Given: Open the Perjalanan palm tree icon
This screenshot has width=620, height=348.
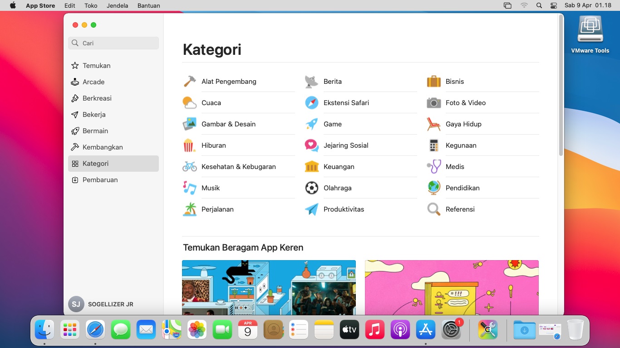Looking at the screenshot, I should [x=190, y=209].
